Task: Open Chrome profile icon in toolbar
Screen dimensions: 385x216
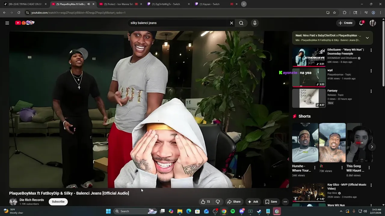Action: (373, 13)
